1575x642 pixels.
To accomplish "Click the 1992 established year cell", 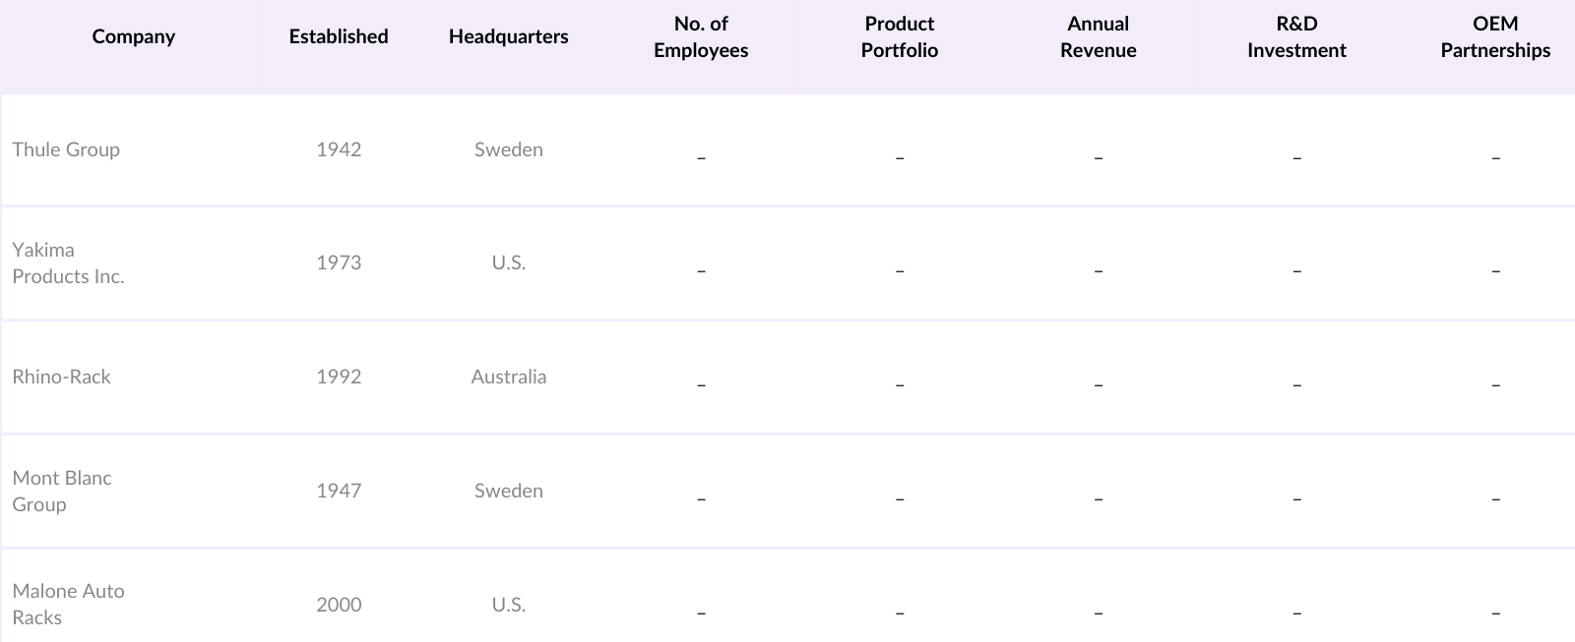I will click(x=339, y=377).
